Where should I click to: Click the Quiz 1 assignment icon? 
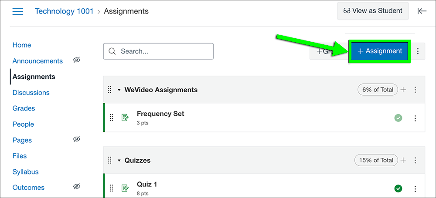pos(125,188)
